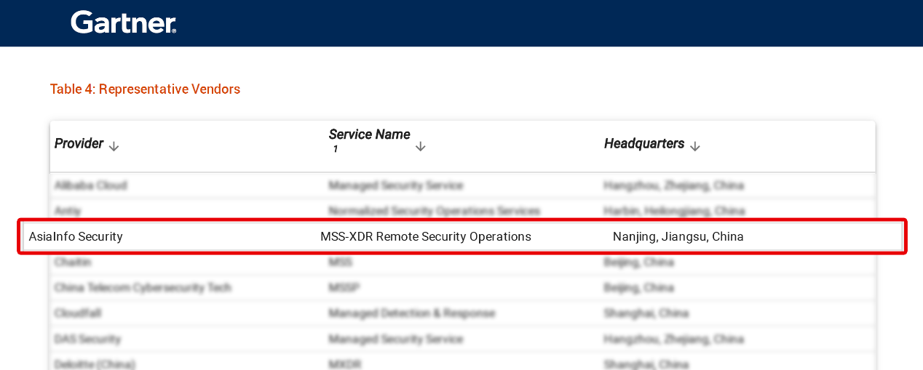Select the Nanjing, Jiangsu, China cell

(x=678, y=237)
